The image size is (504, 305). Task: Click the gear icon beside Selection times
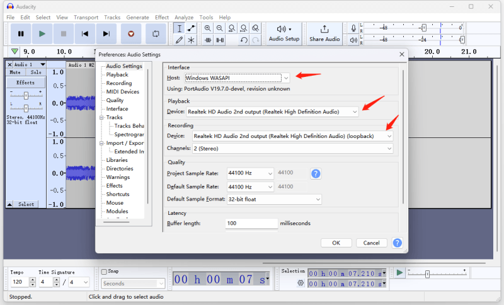301,283
